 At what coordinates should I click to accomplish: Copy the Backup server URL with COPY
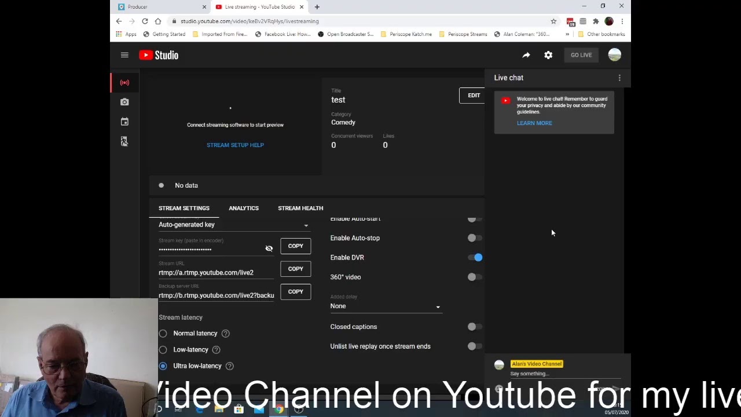295,292
